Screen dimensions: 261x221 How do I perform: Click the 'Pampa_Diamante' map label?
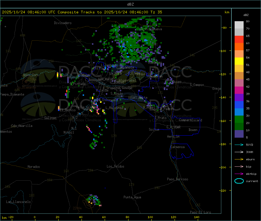(12, 94)
